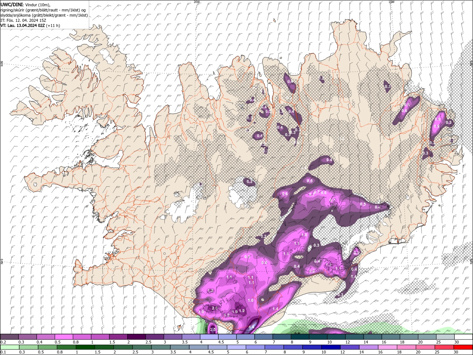Click the 20W longitude label

point(197,2)
